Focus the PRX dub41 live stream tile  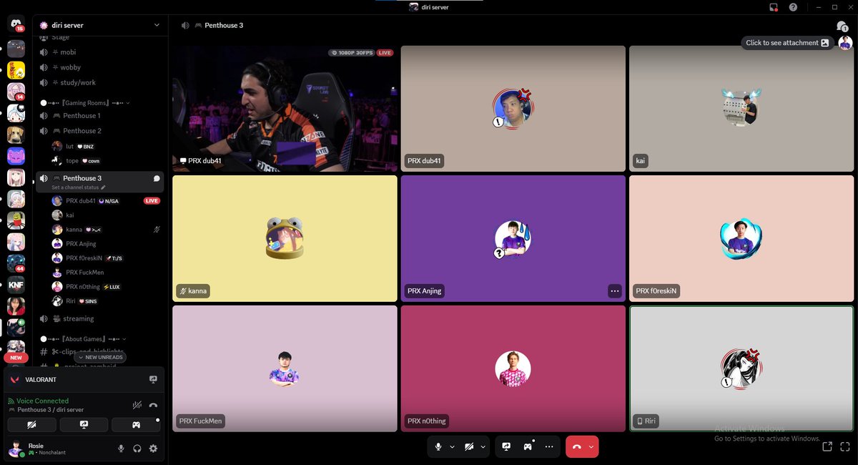[x=285, y=109]
